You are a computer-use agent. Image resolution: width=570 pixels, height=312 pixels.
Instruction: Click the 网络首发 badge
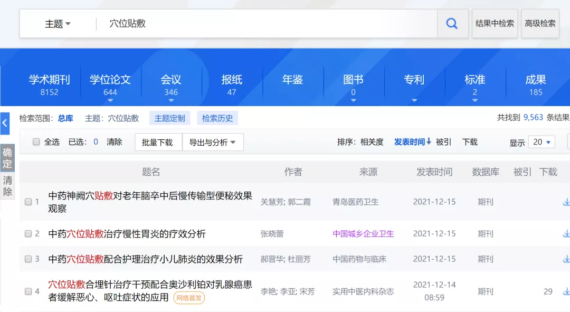coord(189,298)
